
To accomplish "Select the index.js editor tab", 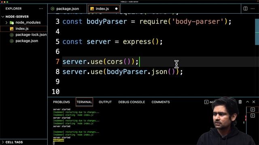I will pyautogui.click(x=103, y=9).
